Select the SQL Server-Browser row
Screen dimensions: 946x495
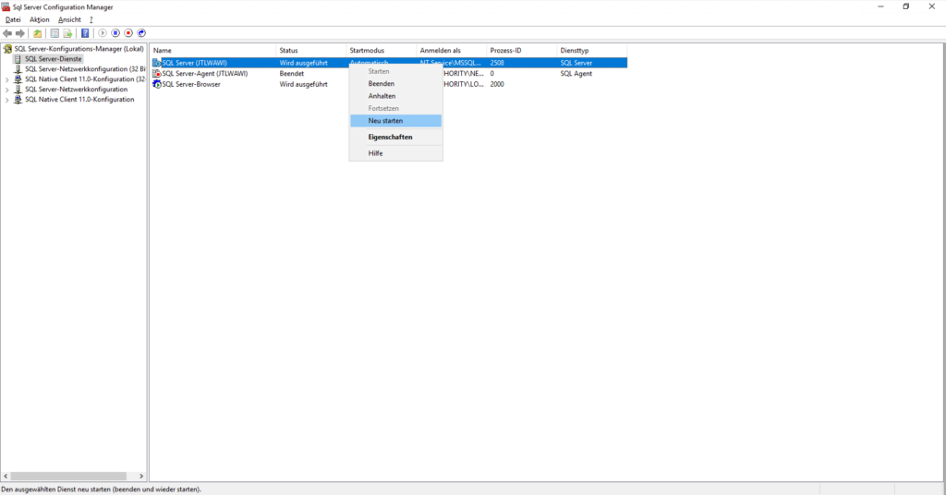pyautogui.click(x=389, y=84)
